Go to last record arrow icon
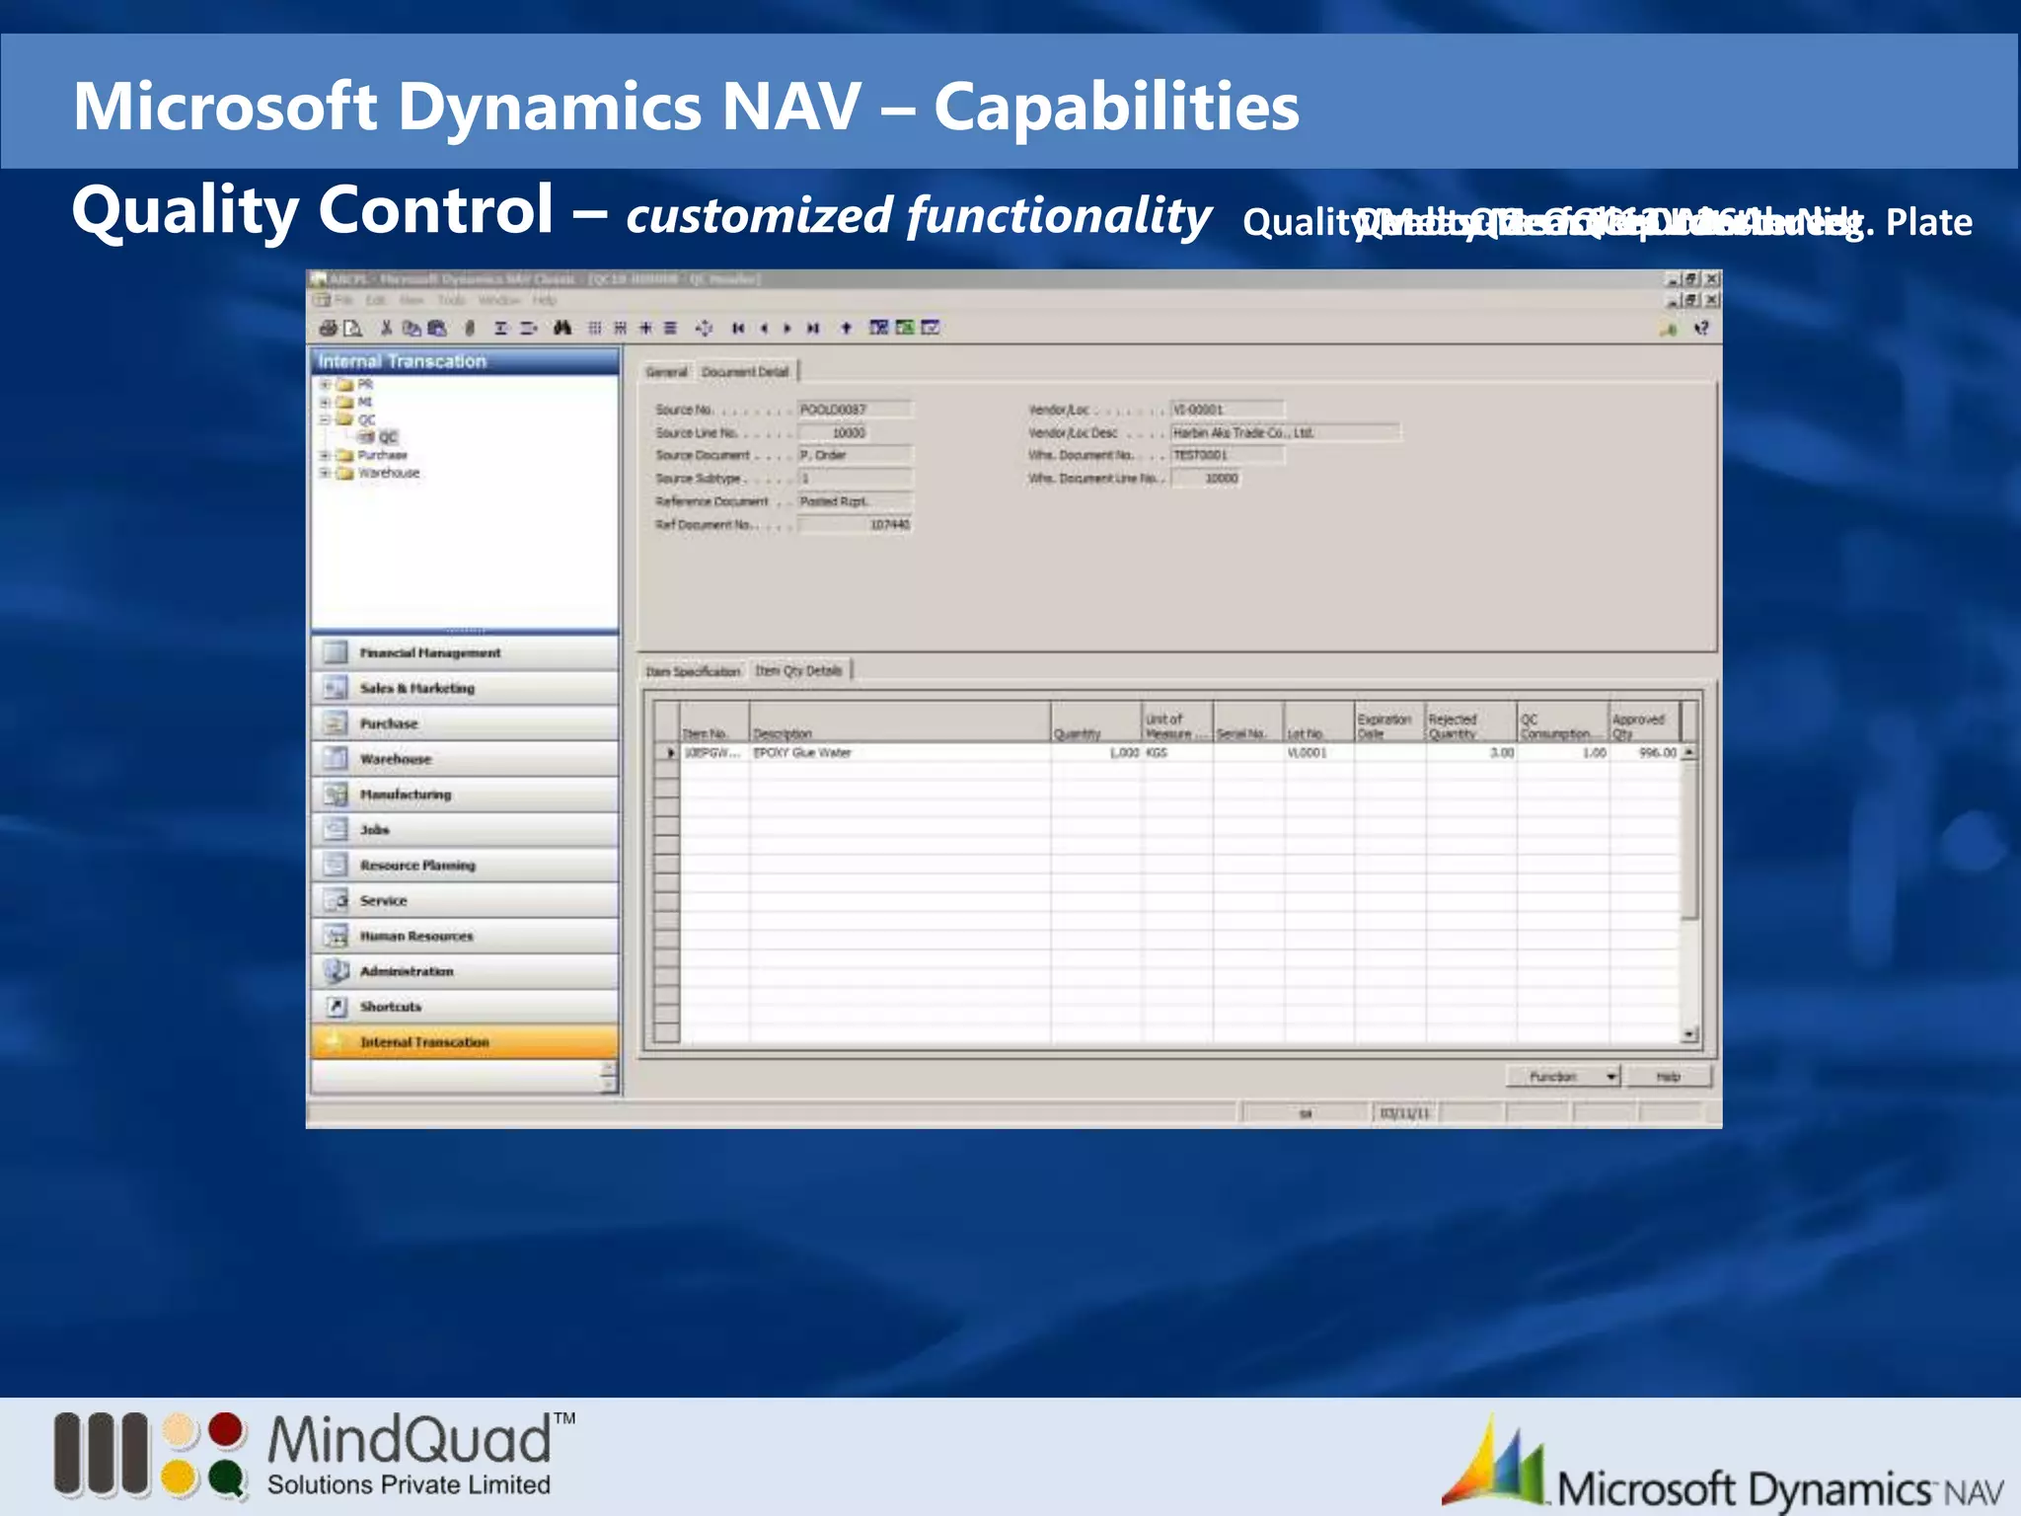This screenshot has height=1516, width=2021. click(813, 328)
